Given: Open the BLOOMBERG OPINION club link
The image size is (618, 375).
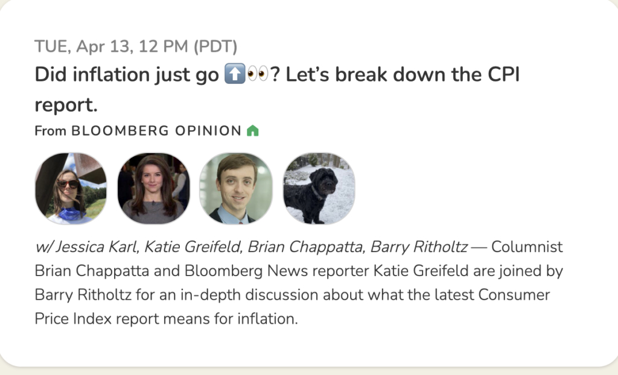Looking at the screenshot, I should point(156,130).
